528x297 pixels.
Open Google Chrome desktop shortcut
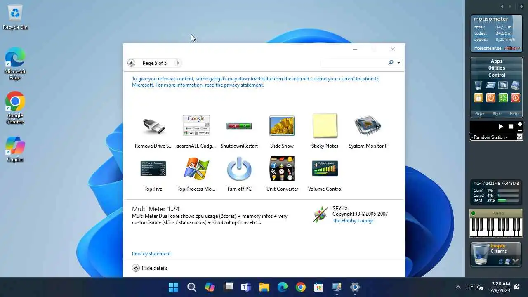tap(15, 108)
